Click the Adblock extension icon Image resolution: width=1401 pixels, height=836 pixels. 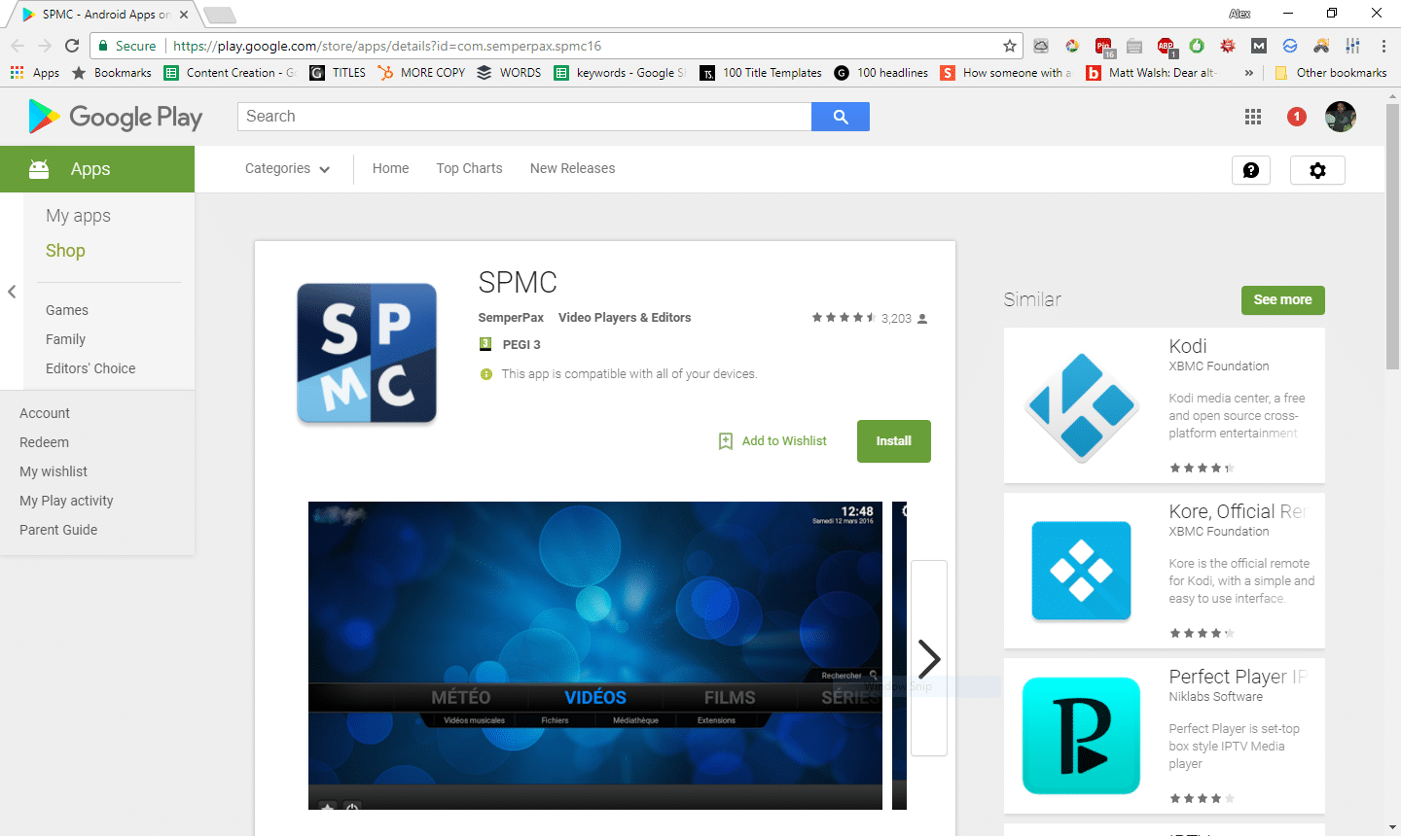tap(1166, 46)
